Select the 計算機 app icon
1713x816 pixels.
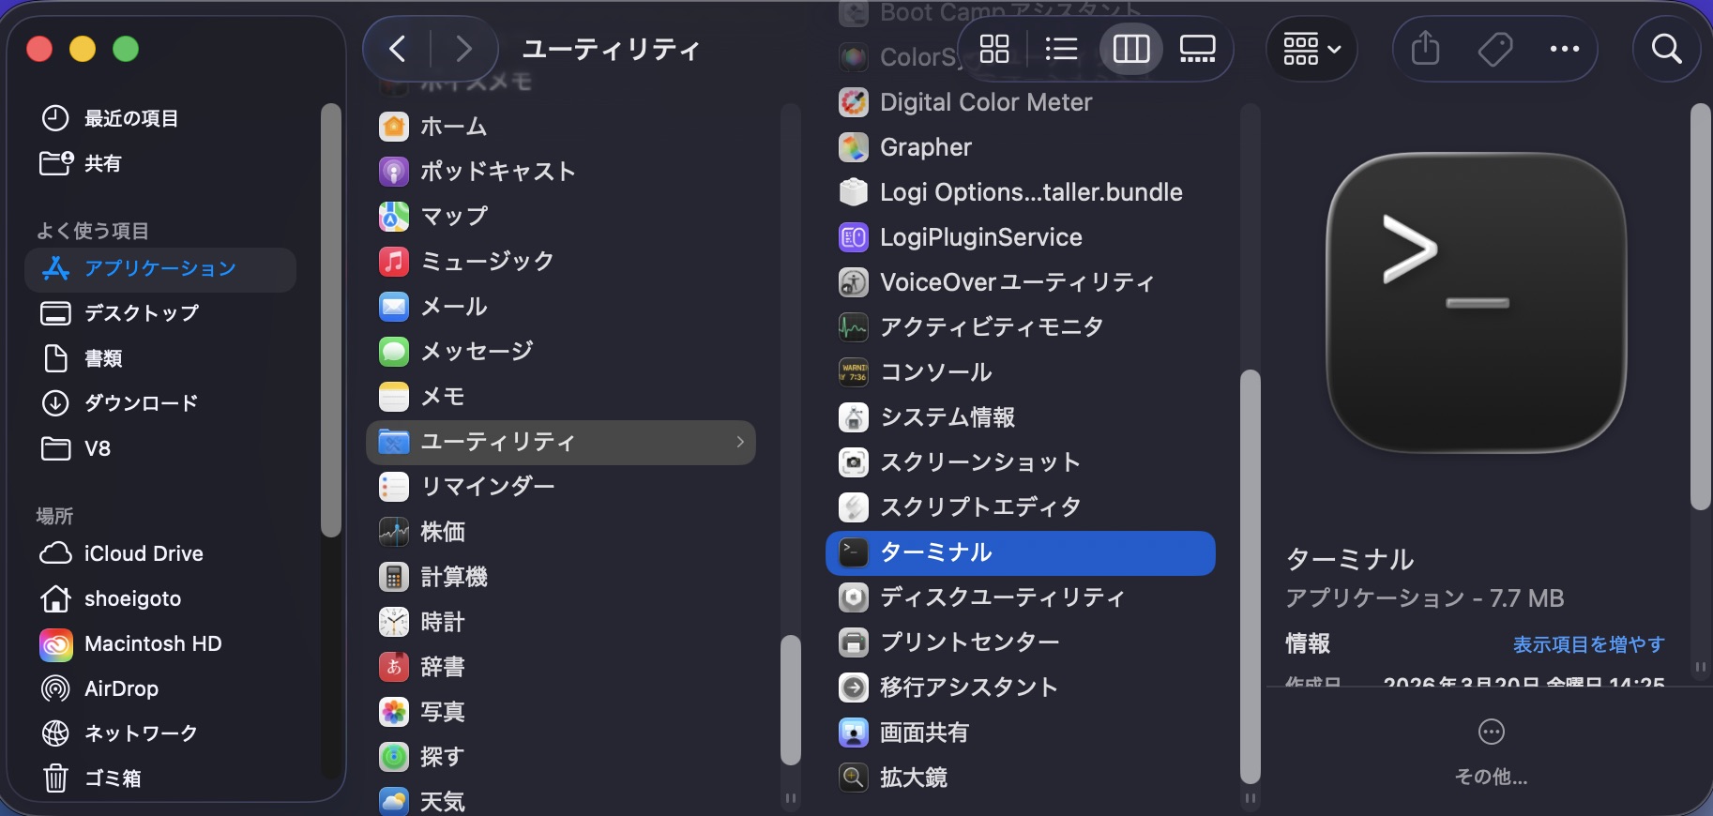[x=394, y=577]
